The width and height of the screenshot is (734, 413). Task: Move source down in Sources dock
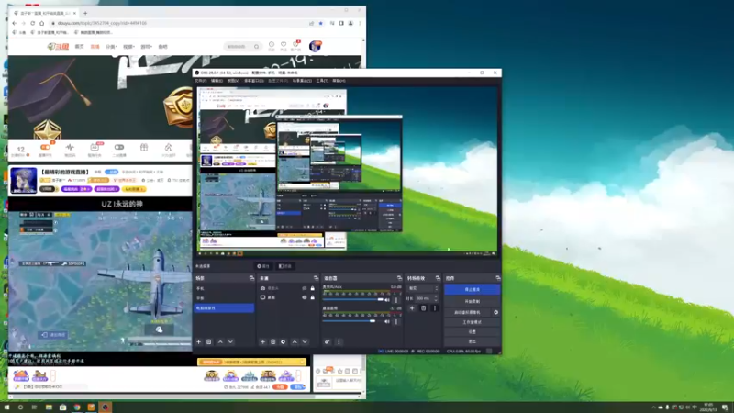[x=305, y=341]
